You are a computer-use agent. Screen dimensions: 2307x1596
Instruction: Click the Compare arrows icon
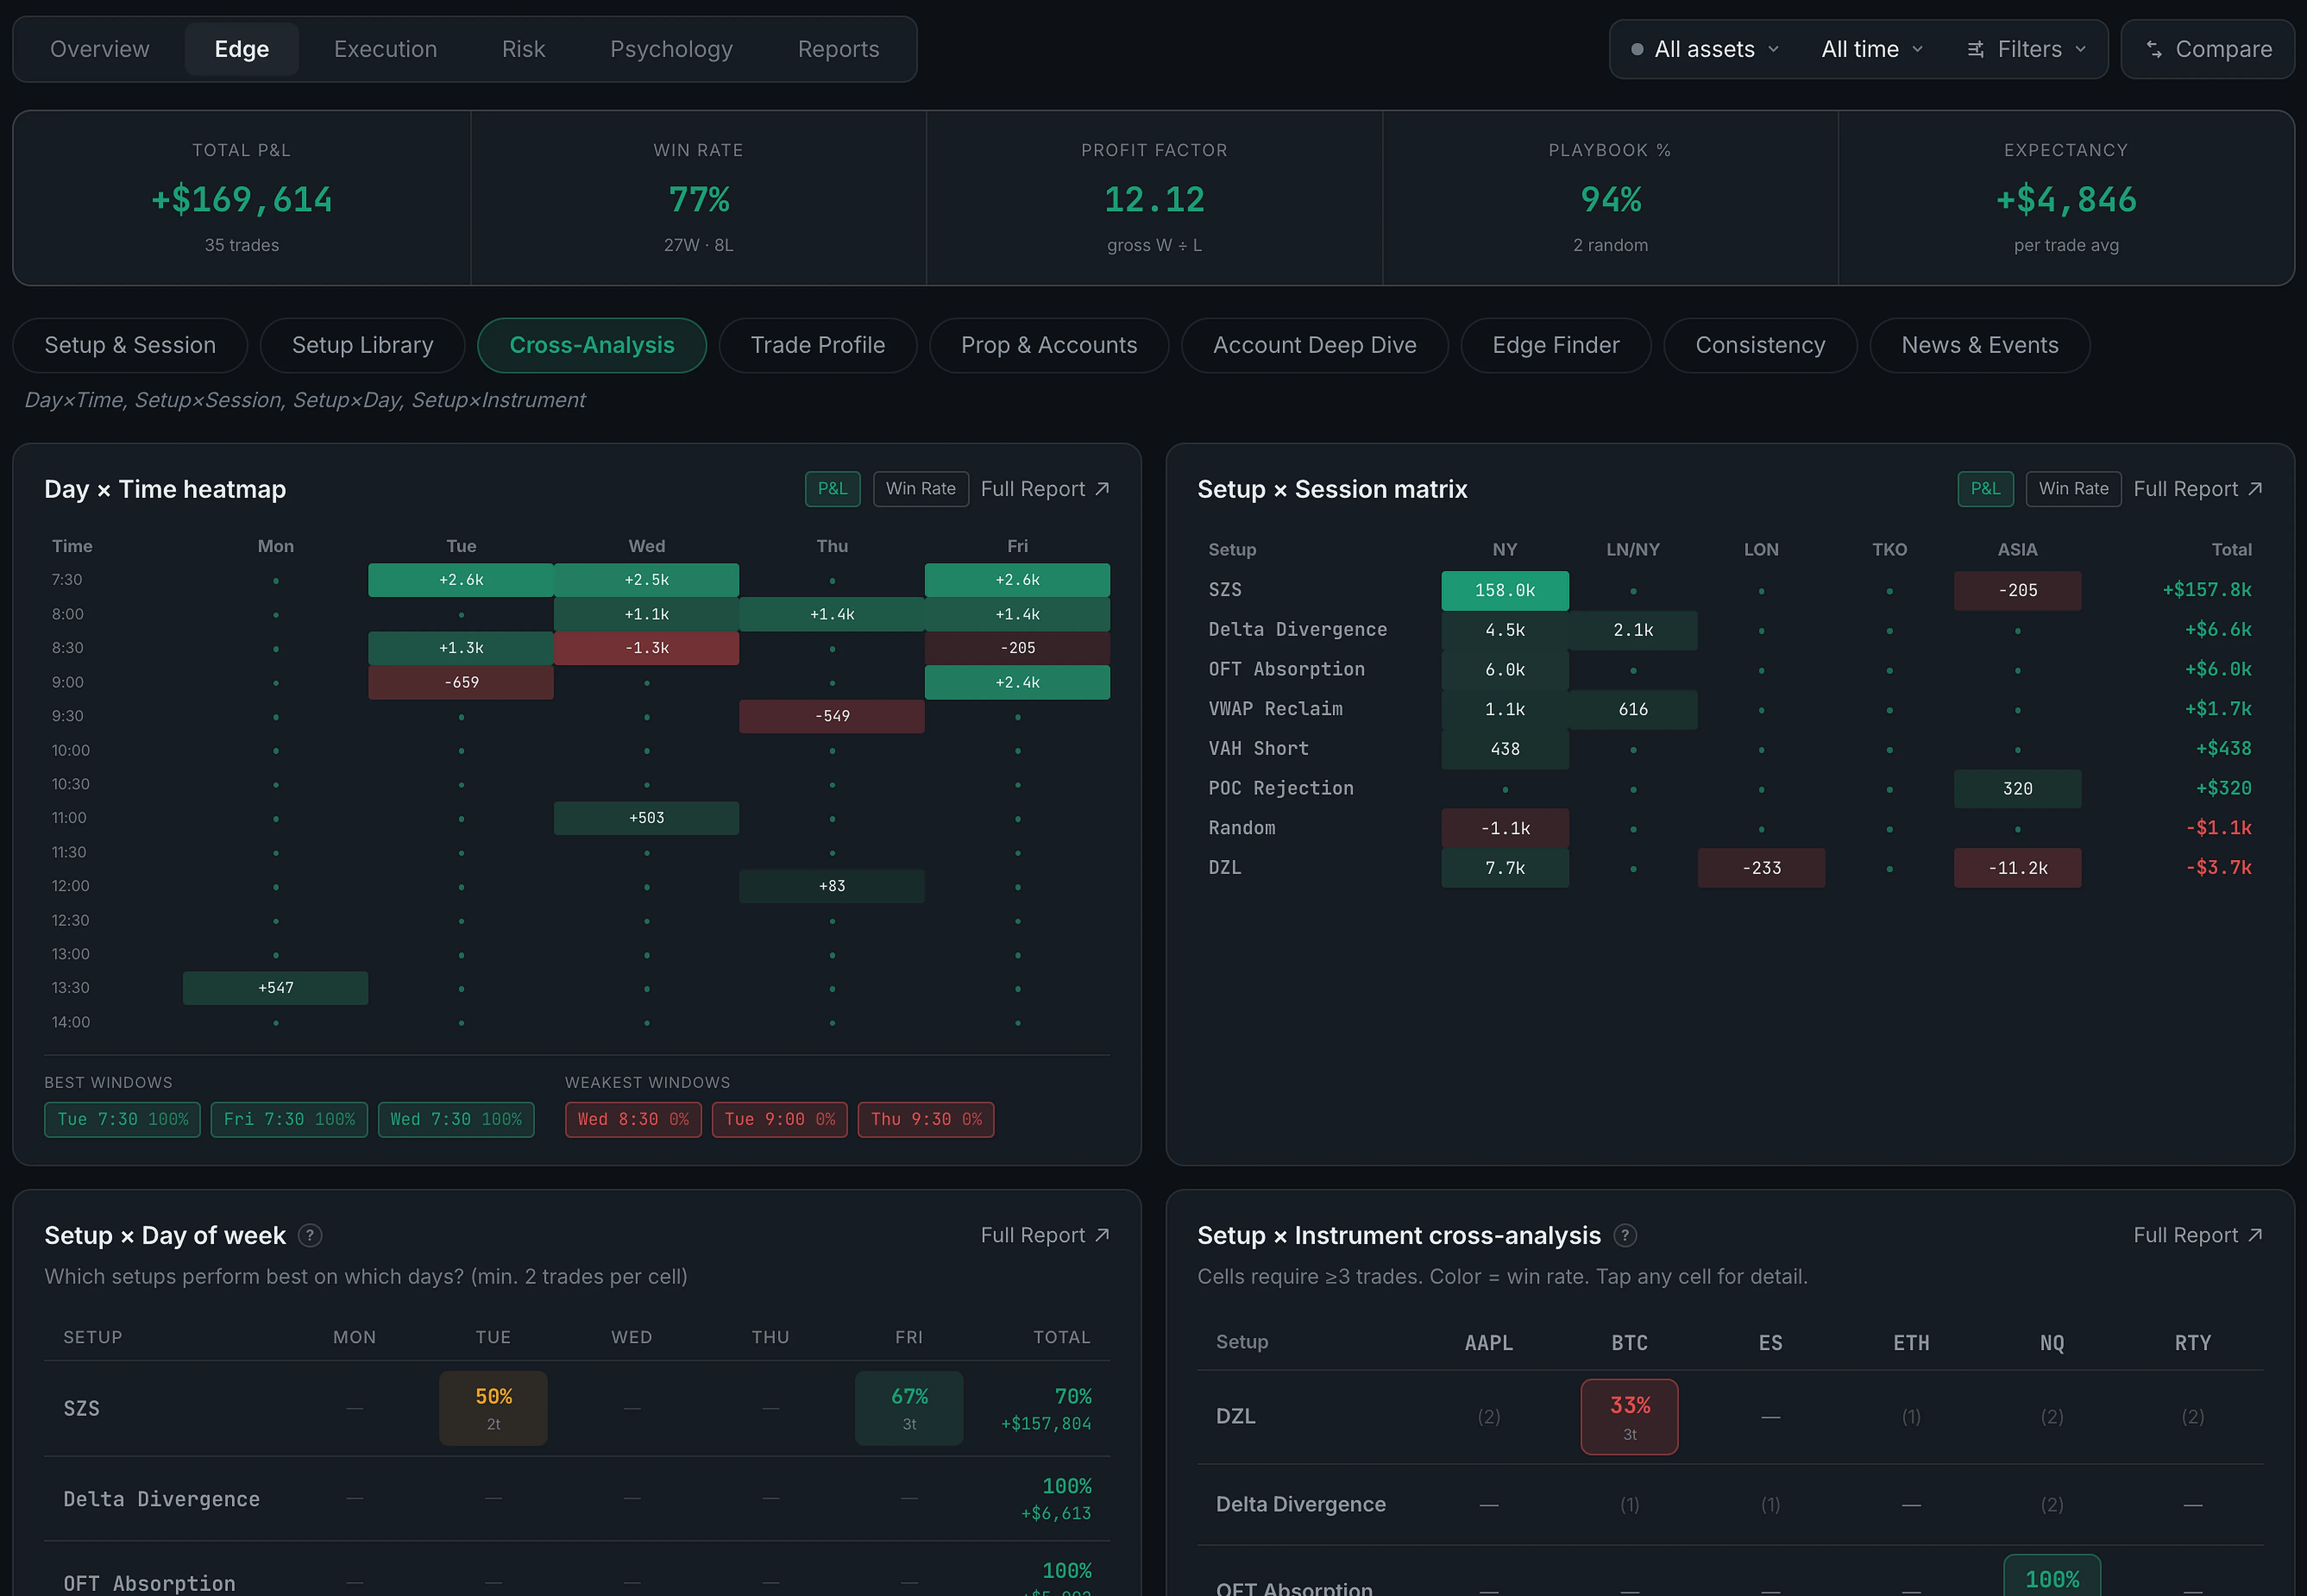pyautogui.click(x=2154, y=49)
